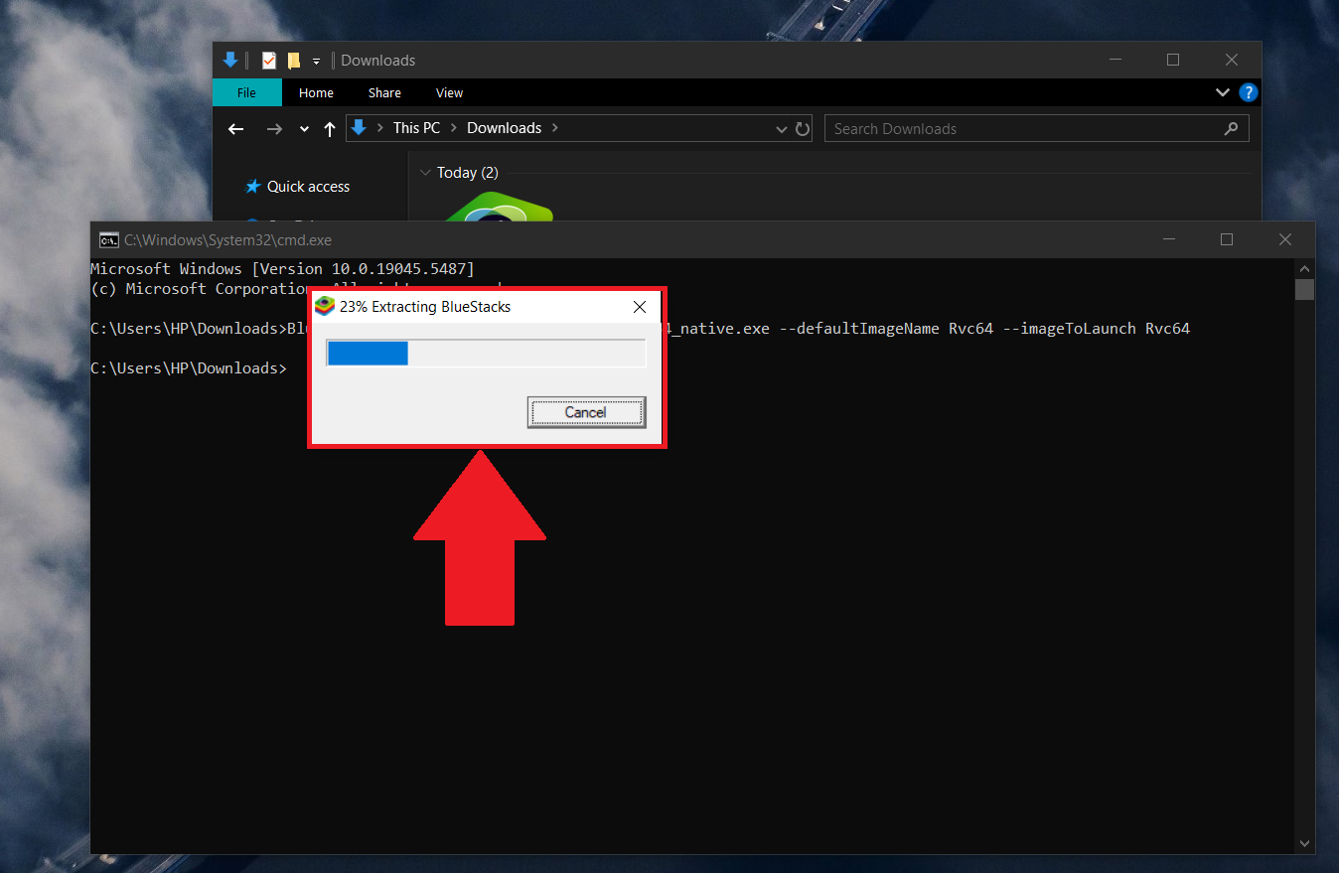Click the New Folder icon on the Quick Access Toolbar

click(x=293, y=60)
